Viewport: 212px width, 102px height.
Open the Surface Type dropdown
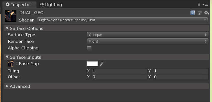(x=147, y=35)
